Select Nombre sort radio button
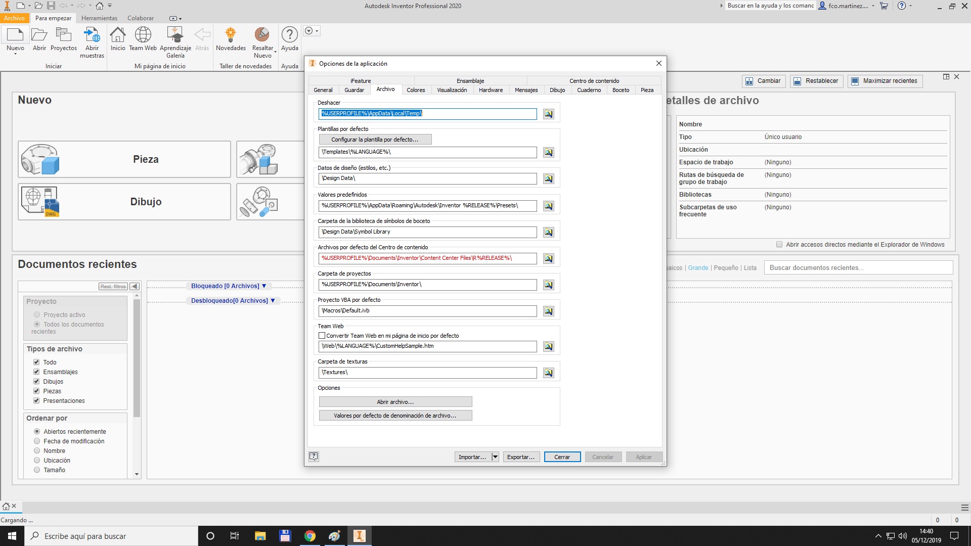 [x=37, y=451]
